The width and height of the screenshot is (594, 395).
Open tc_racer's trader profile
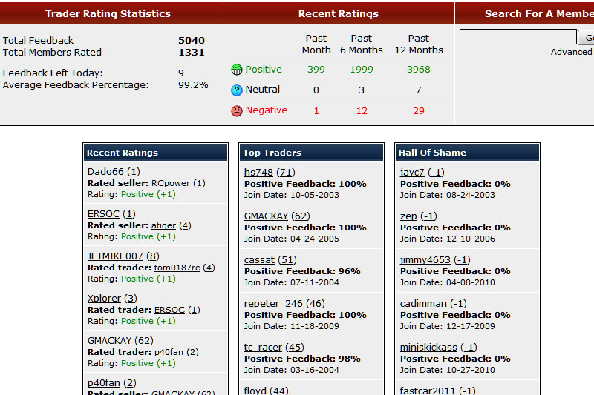(x=264, y=348)
